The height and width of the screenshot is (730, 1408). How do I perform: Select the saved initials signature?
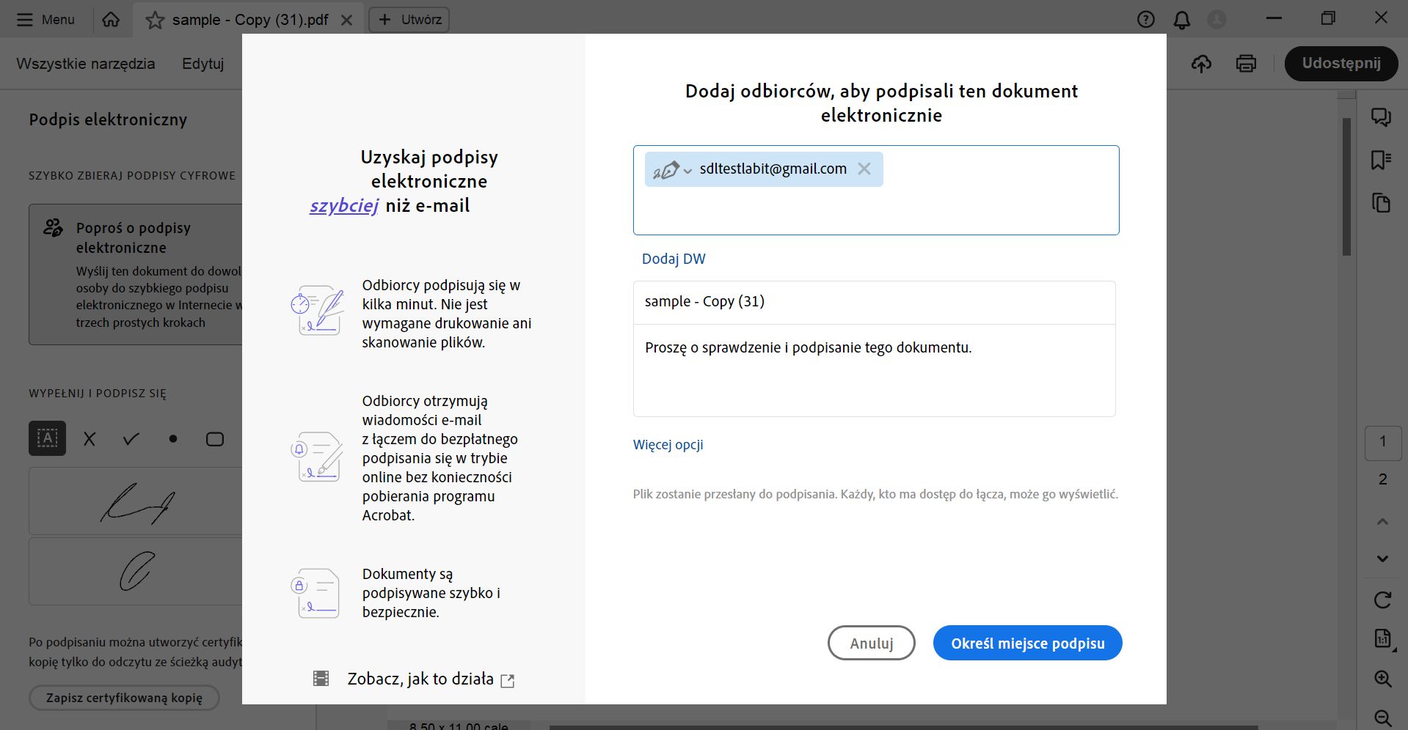click(136, 571)
